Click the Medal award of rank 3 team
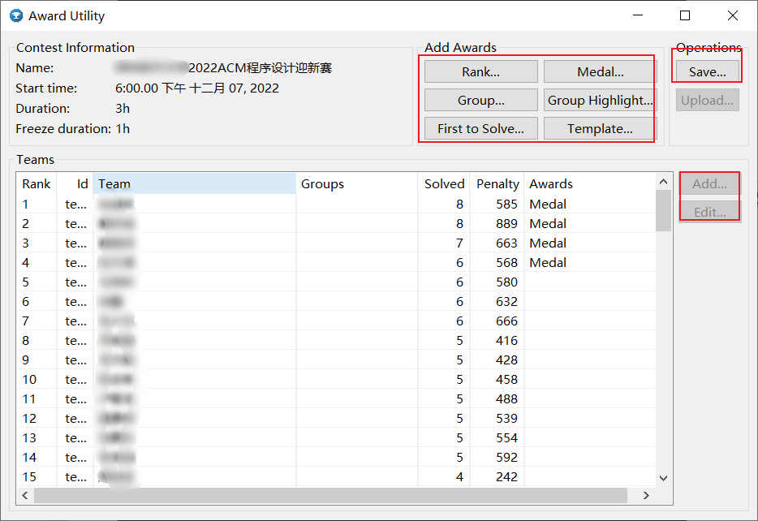Screen dimensions: 758x521 pos(547,243)
